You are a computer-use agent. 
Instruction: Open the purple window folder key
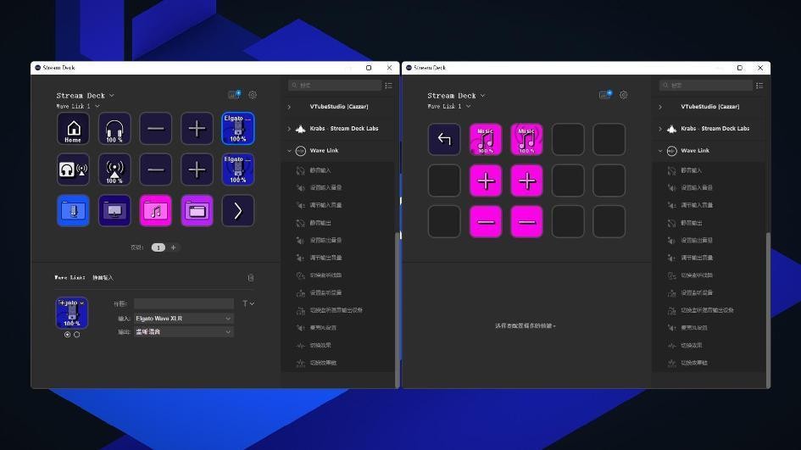197,210
